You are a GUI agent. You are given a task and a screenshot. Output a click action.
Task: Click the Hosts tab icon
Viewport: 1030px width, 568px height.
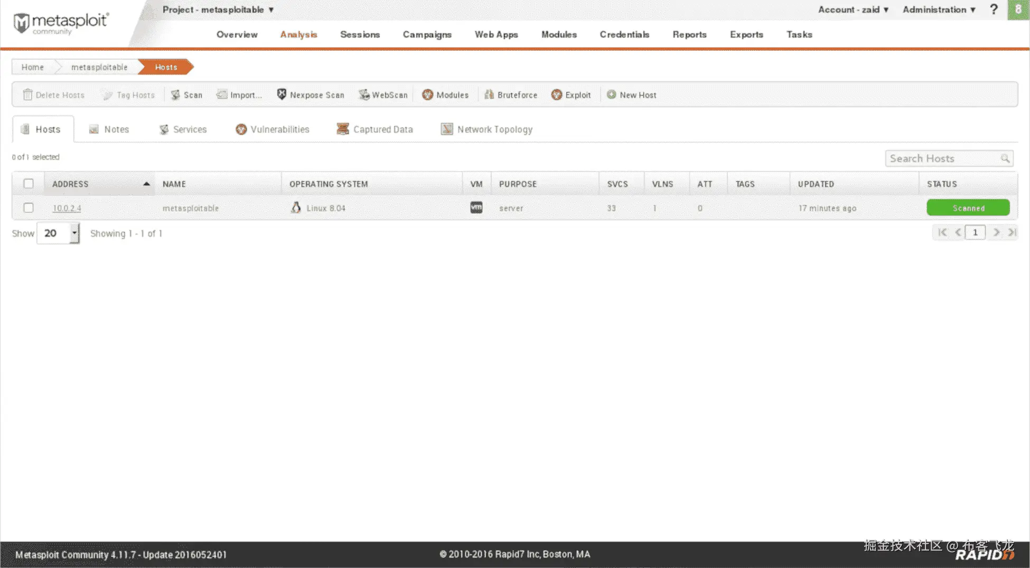point(25,129)
